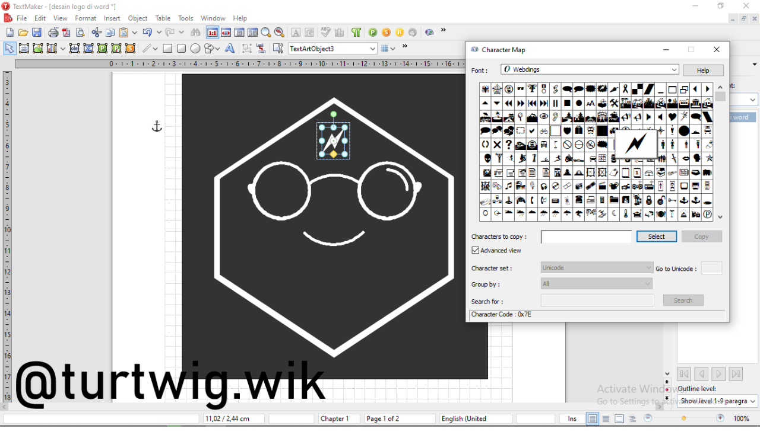Click the 'Page 1 of 2' status entry
The width and height of the screenshot is (760, 435).
(400, 418)
